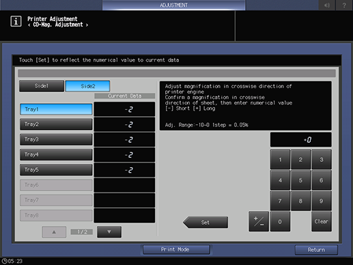Image resolution: width=353 pixels, height=265 pixels.
Task: Open Print Mode
Action: [176, 249]
